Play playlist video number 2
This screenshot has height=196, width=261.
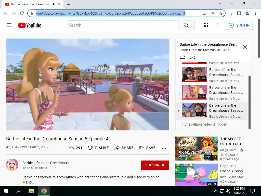[x=212, y=75]
